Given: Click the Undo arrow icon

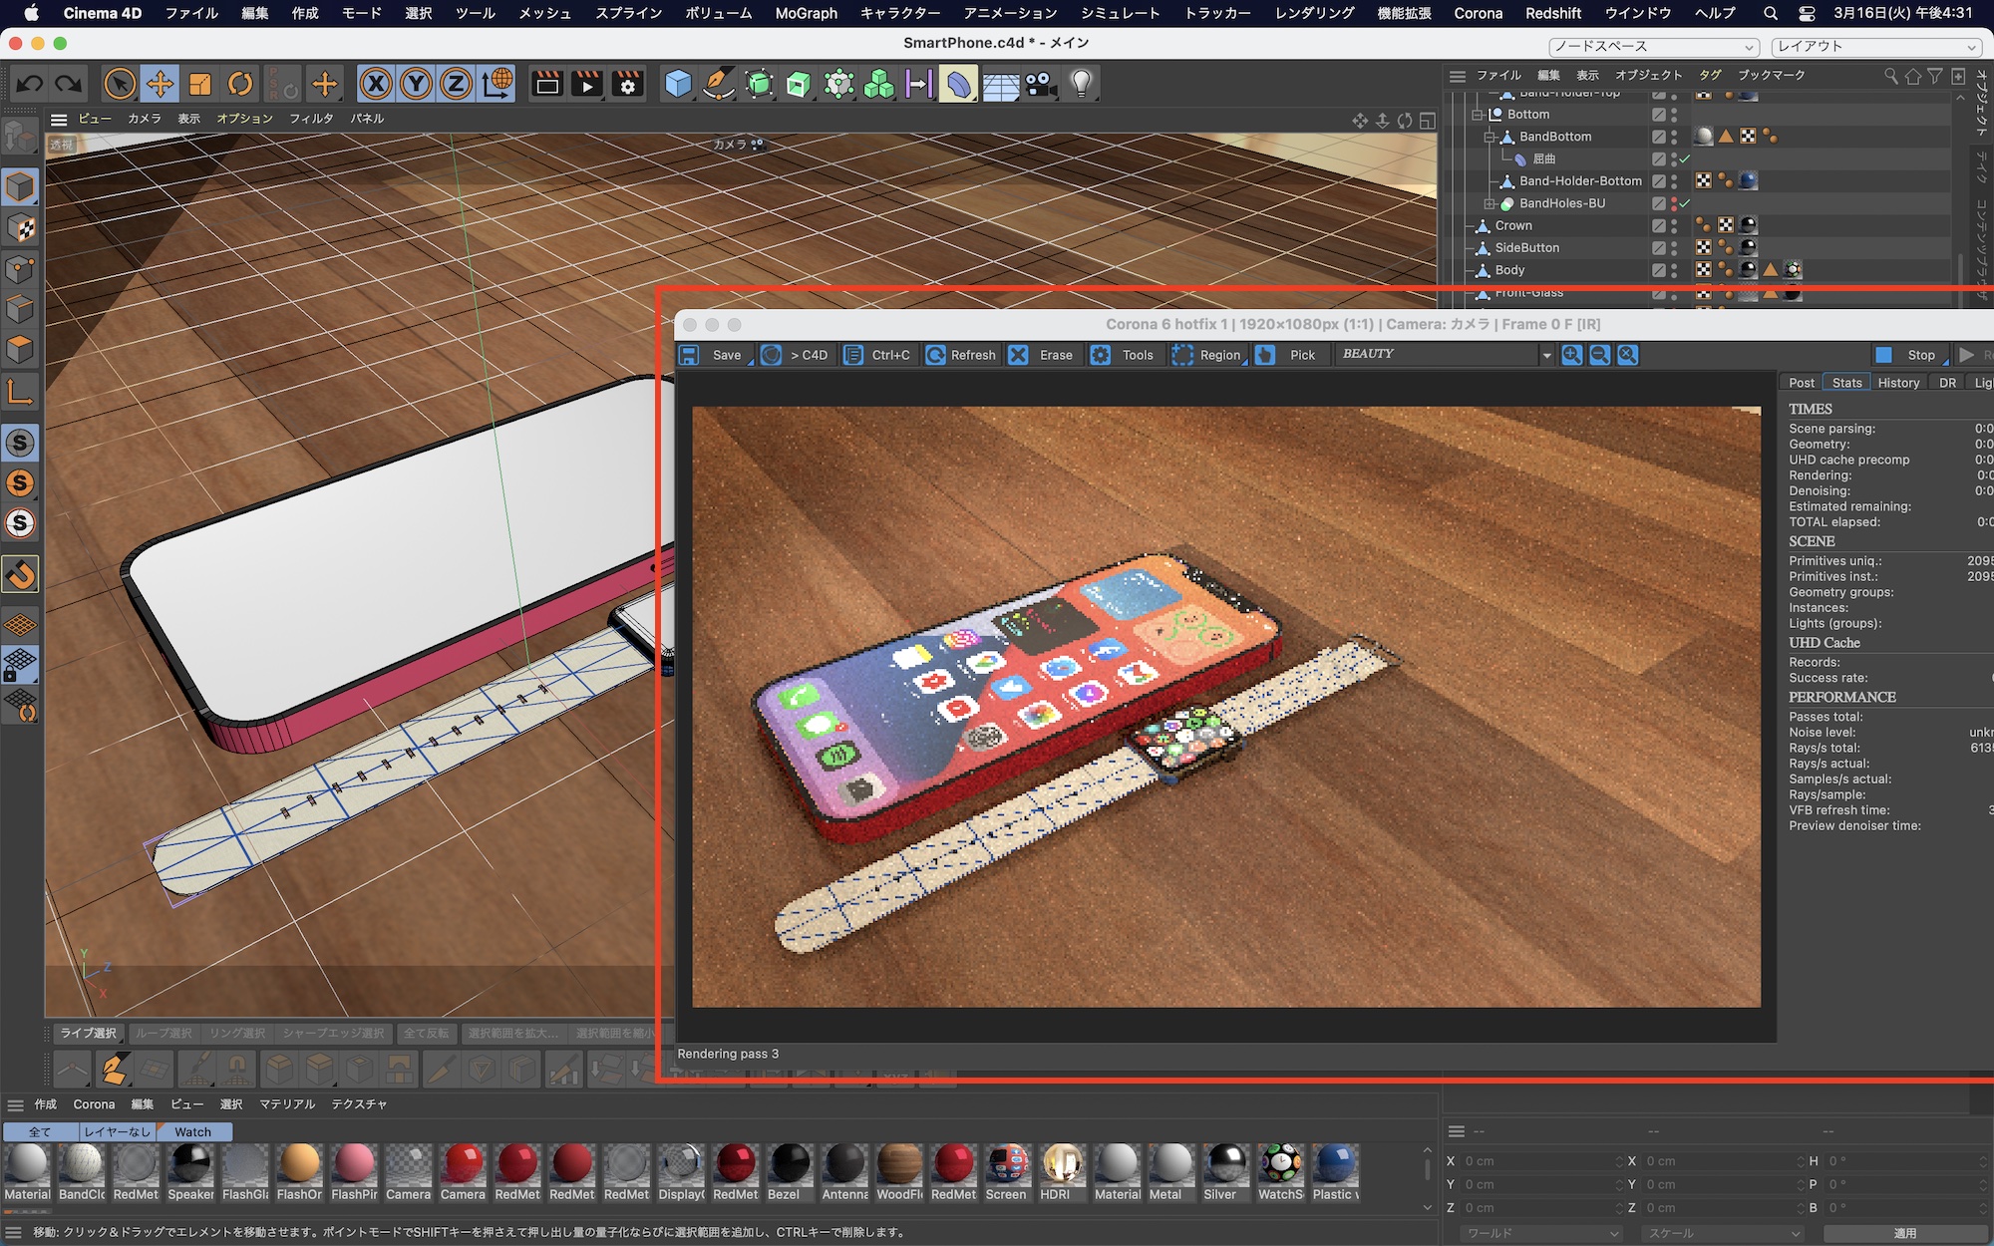Looking at the screenshot, I should 30,85.
